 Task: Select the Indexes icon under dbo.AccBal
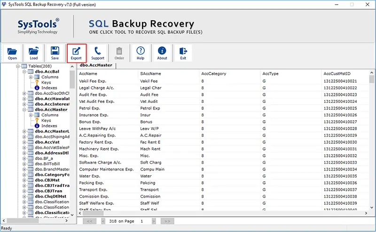37,88
